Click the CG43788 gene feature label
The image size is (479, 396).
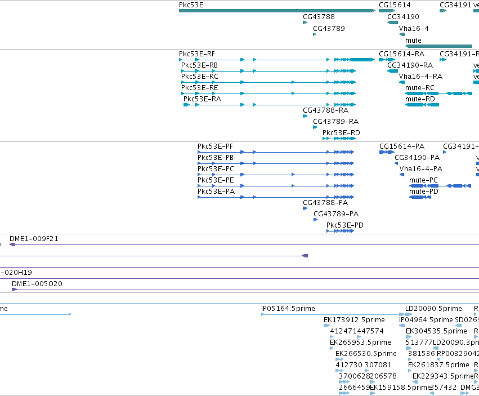pyautogui.click(x=319, y=17)
